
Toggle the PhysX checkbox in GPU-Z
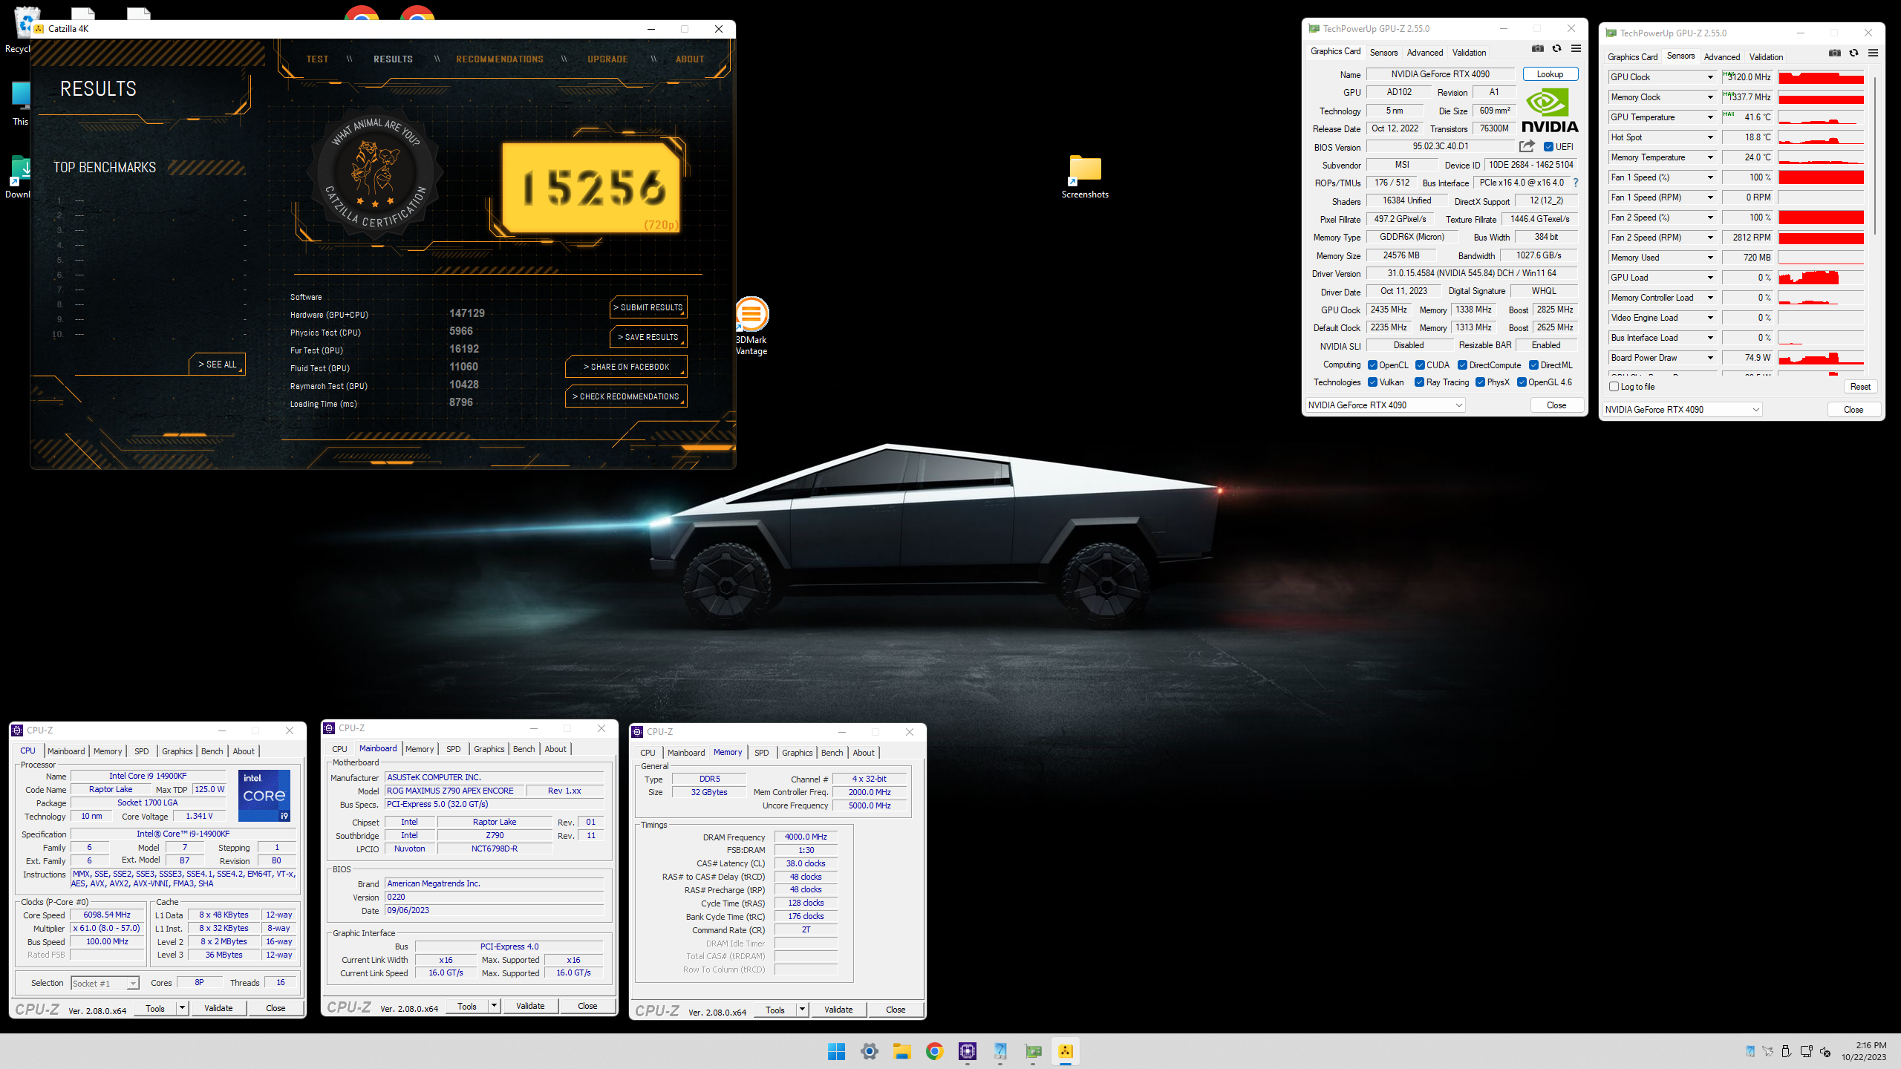[x=1480, y=382]
